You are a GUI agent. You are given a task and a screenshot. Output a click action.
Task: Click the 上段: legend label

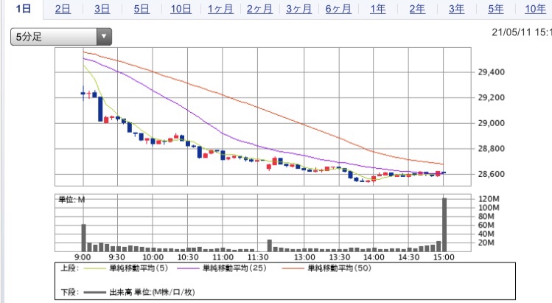69,268
